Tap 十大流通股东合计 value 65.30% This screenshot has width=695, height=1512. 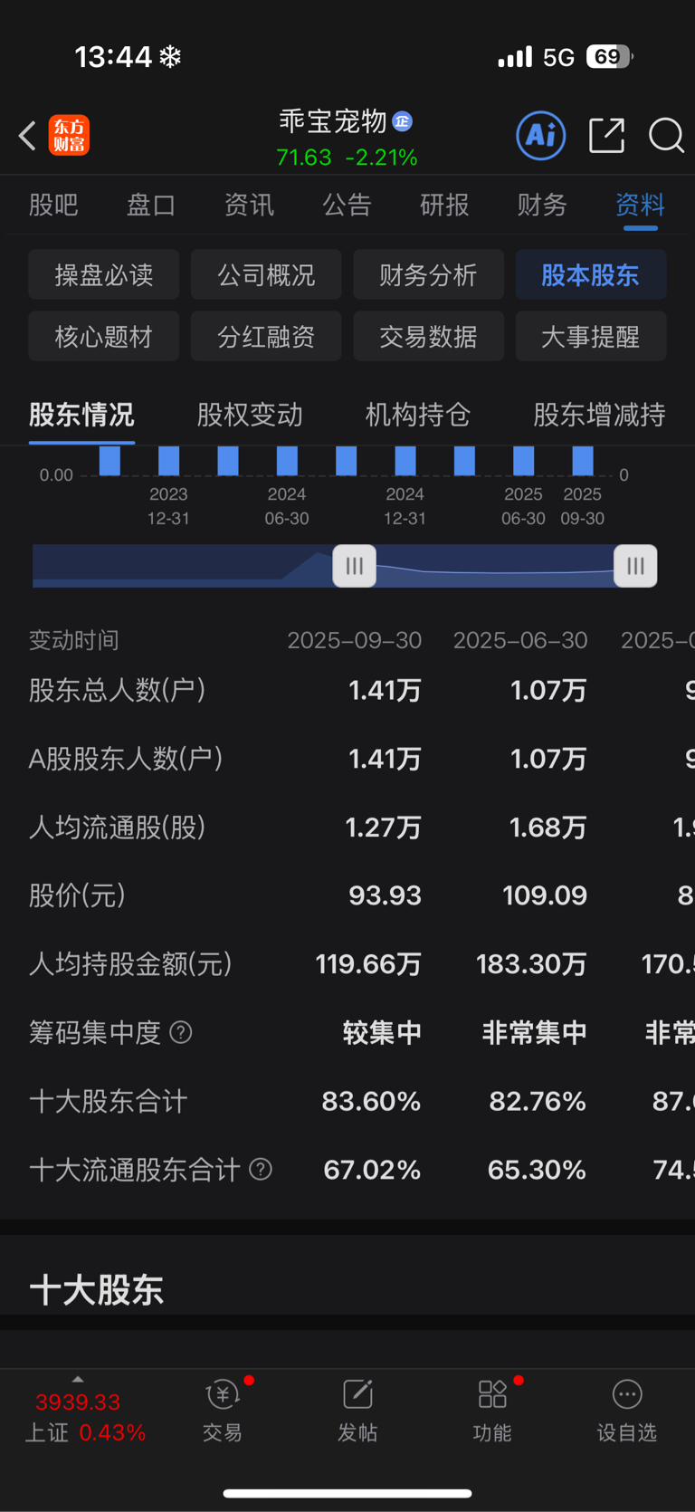[538, 1170]
